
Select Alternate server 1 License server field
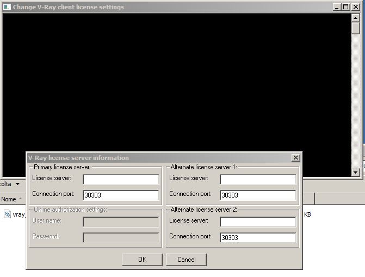pyautogui.click(x=258, y=180)
